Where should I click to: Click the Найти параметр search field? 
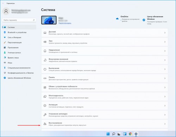[x=19, y=20]
